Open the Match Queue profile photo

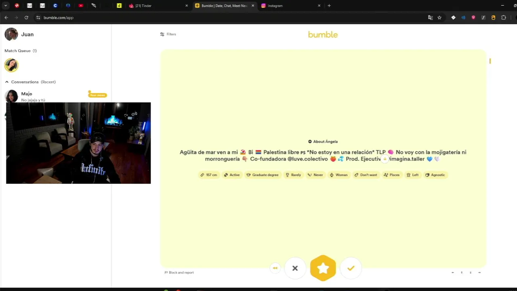point(11,65)
